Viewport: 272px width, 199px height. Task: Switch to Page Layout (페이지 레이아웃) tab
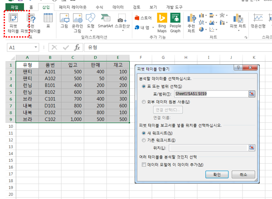(73, 7)
